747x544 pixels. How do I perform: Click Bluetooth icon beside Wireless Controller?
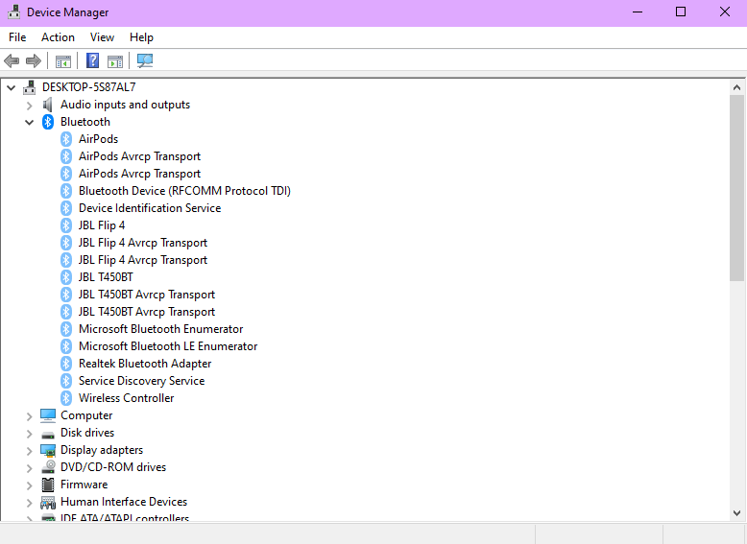pos(66,398)
